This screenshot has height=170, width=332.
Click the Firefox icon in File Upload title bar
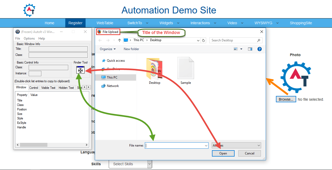click(100, 31)
